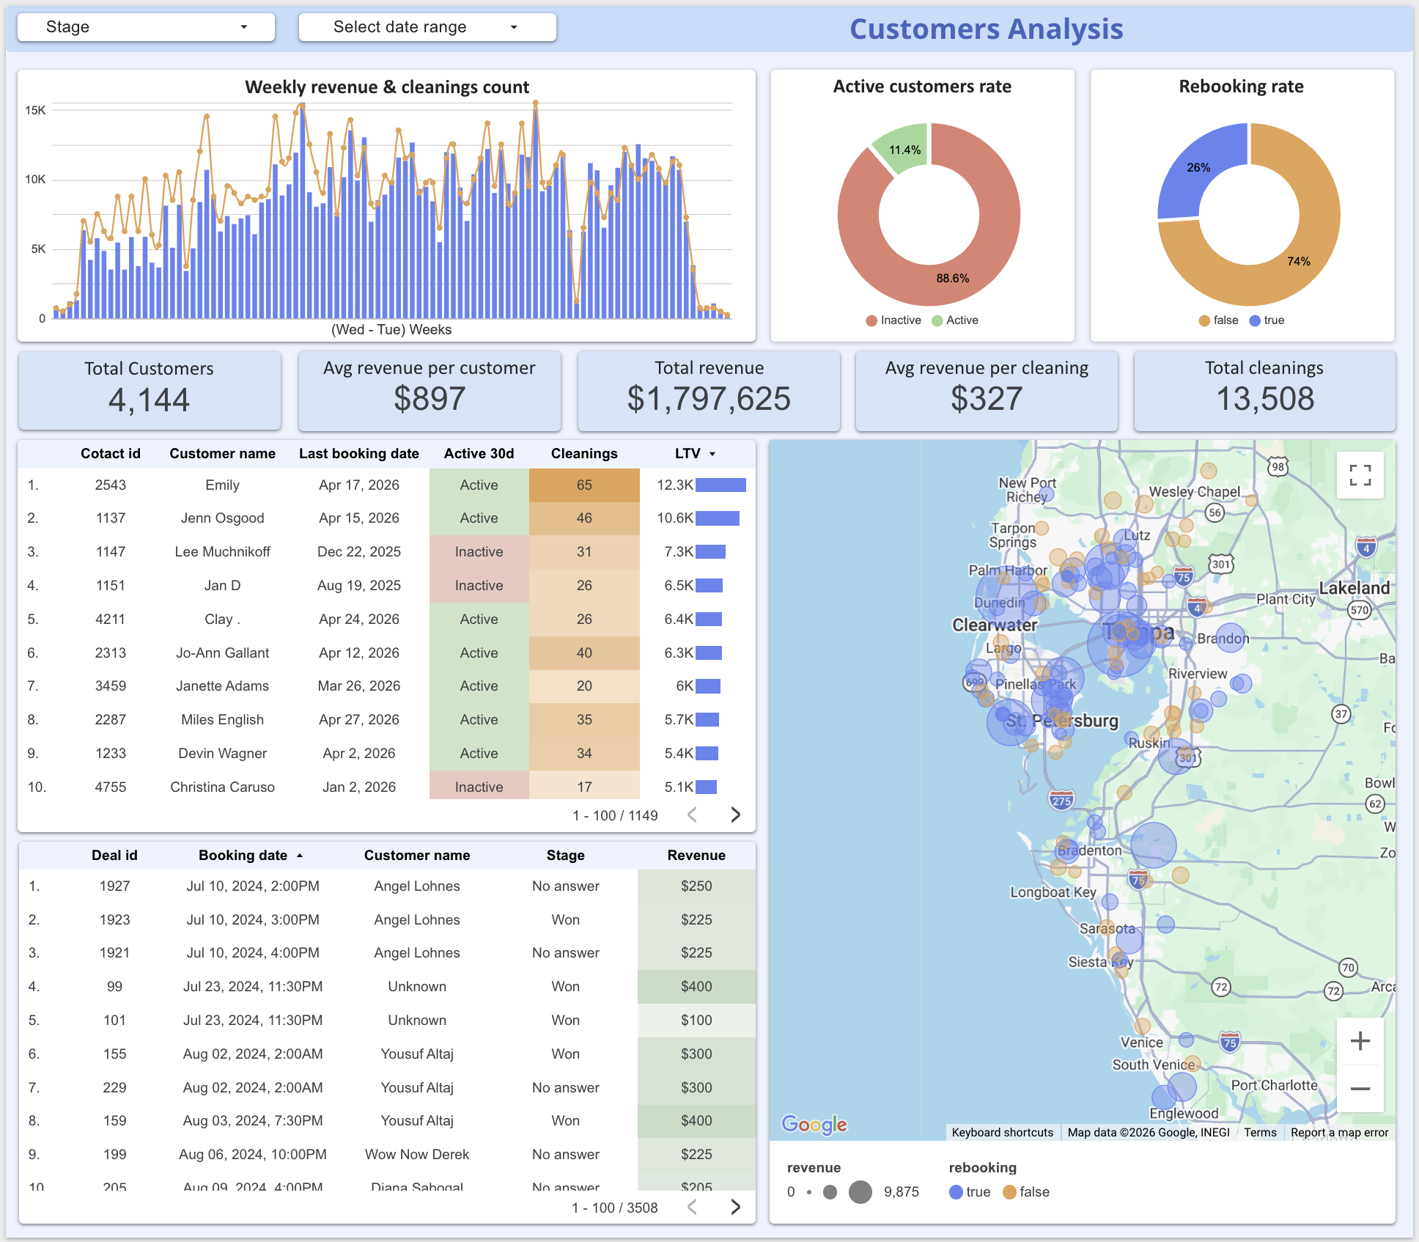
Task: Select customer Jenn Osgood
Action: pyautogui.click(x=223, y=518)
